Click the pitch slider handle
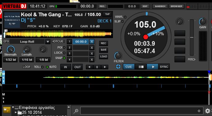This screenshot has height=116, width=212. coord(192,37)
